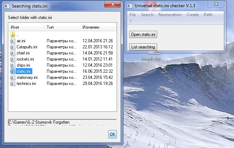Click the date 16.06.2015 22:32
Viewport: 234px width, 148px height.
[98, 71]
